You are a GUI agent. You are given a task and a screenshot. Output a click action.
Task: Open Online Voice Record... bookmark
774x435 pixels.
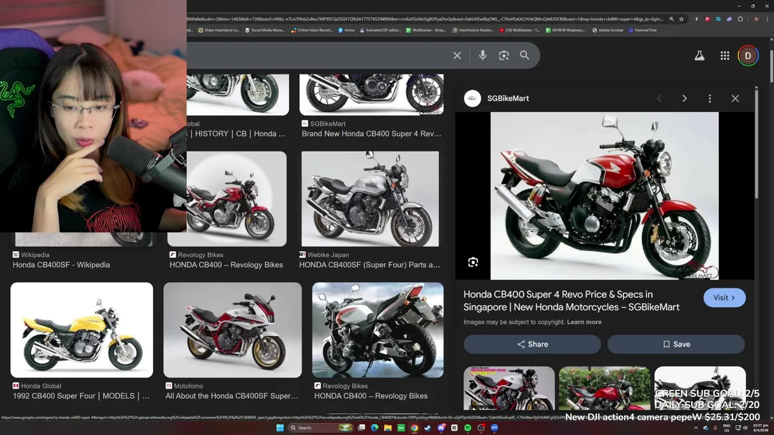pyautogui.click(x=311, y=30)
